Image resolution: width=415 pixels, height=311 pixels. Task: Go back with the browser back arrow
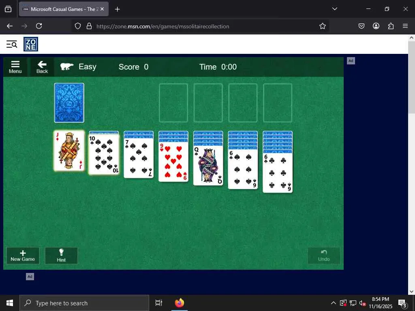10,26
